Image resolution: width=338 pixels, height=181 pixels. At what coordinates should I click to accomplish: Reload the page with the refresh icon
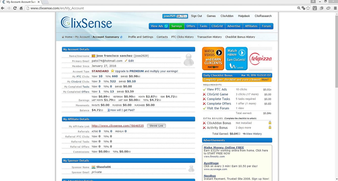pos(15,8)
